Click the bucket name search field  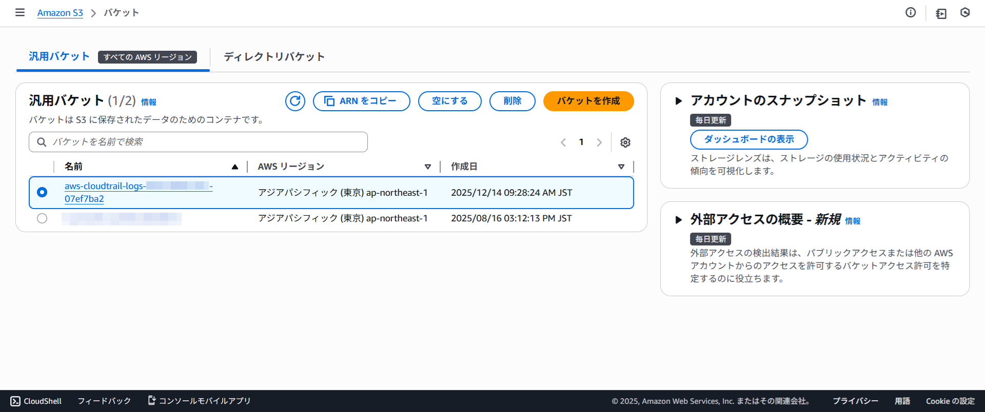205,142
